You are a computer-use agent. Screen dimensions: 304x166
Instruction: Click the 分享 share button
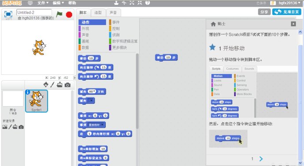click(264, 12)
